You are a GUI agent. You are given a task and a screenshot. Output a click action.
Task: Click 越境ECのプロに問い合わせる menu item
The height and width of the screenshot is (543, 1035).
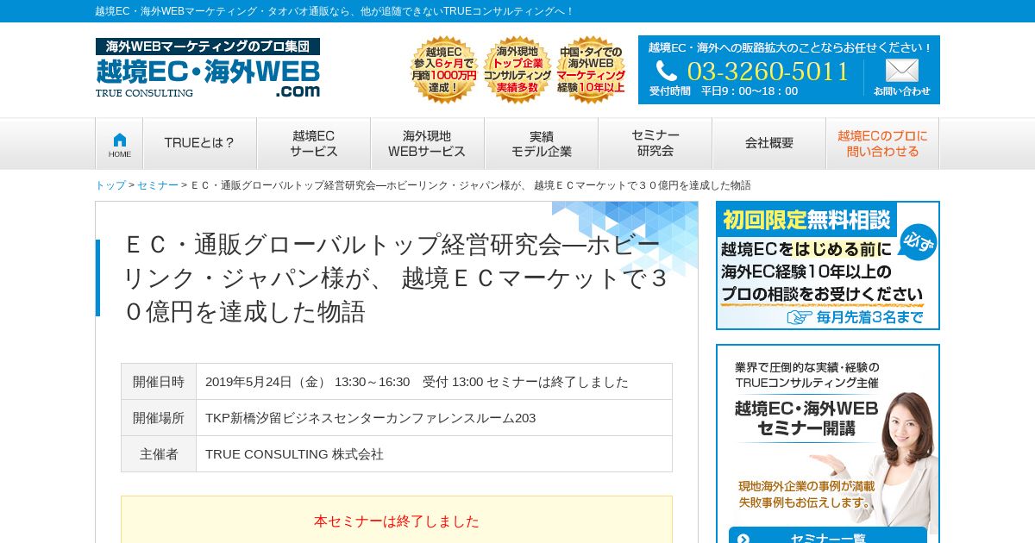click(x=882, y=143)
